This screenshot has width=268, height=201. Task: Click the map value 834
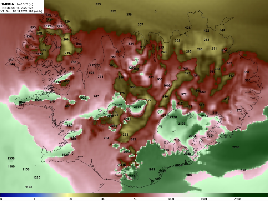click(131, 44)
